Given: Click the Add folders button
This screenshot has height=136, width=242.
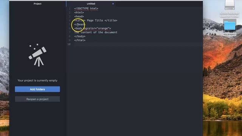Looking at the screenshot, I should pos(37,89).
